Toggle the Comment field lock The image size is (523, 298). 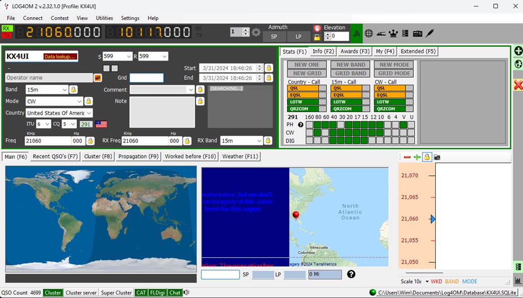click(x=200, y=90)
